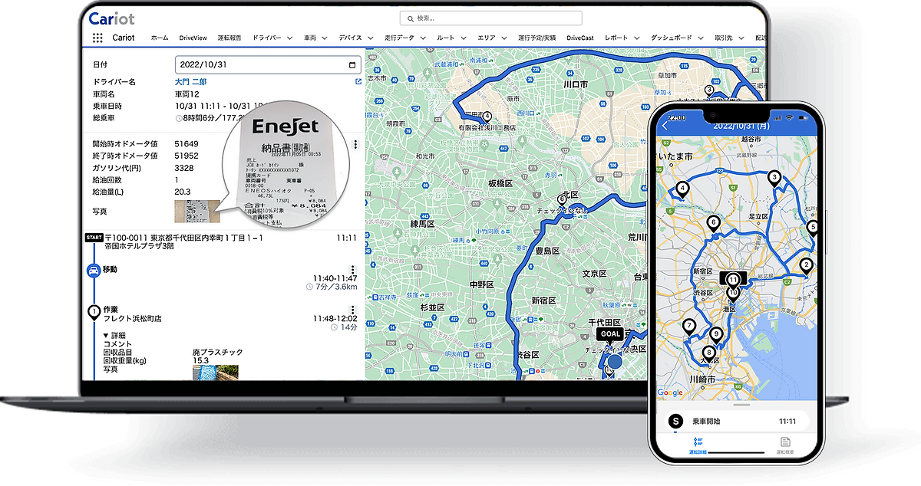Viewport: 921px width, 486px height.
Task: Click the GOAL marker on map
Action: 610,334
